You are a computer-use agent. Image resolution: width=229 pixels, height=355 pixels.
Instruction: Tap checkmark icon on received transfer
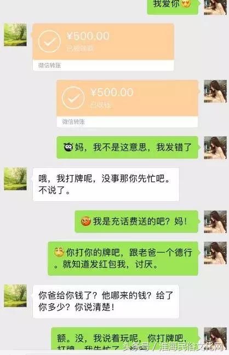pos(49,42)
